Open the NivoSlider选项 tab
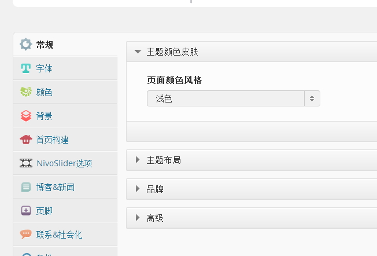 [x=65, y=163]
